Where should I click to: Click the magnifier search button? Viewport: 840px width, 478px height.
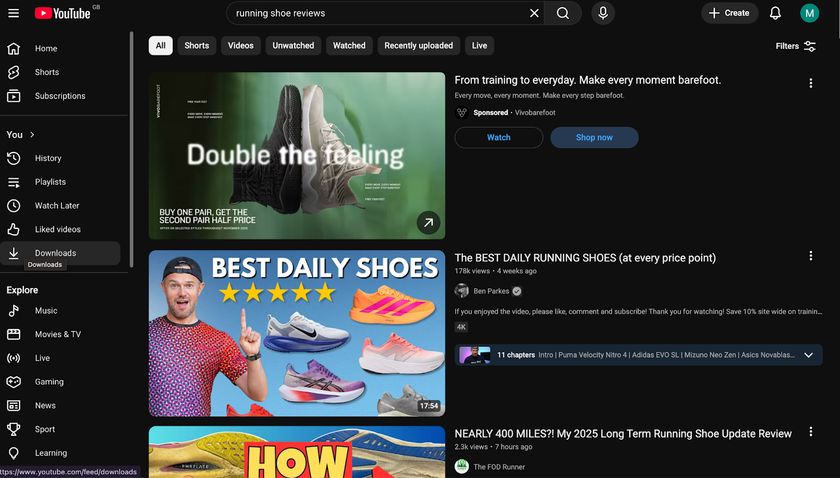[x=563, y=13]
